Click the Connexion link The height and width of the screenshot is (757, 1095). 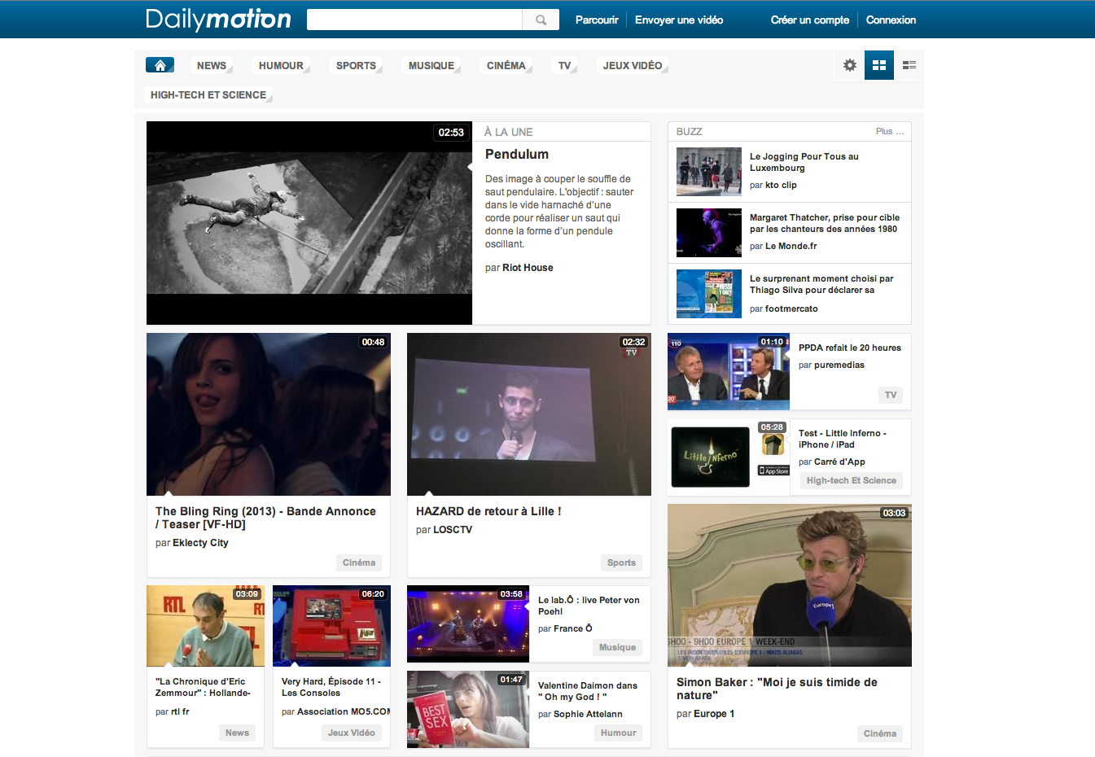coord(891,20)
